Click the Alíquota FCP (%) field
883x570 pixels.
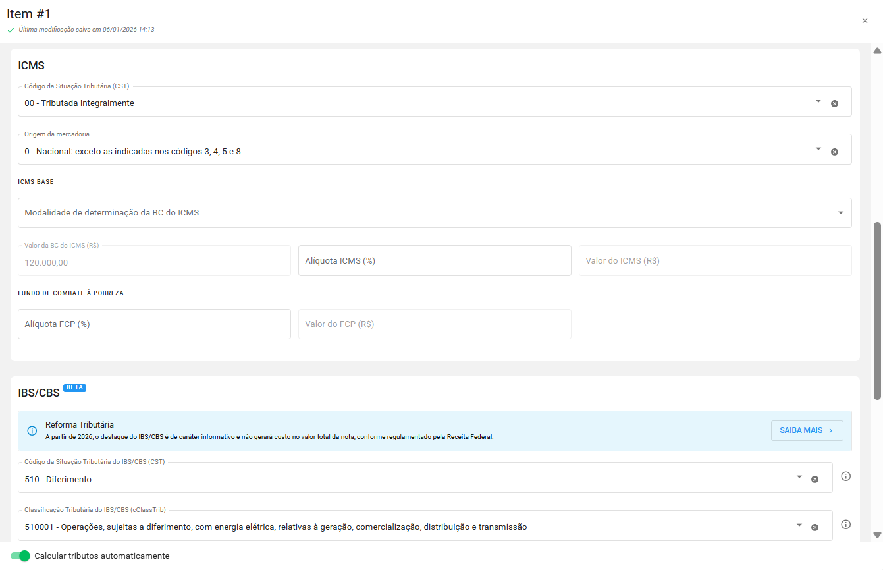coord(154,324)
